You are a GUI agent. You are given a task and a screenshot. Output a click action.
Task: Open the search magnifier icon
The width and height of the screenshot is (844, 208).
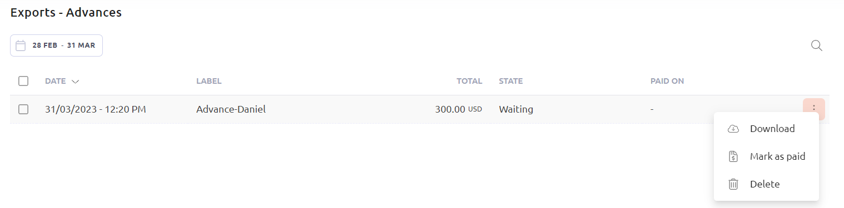tap(816, 45)
